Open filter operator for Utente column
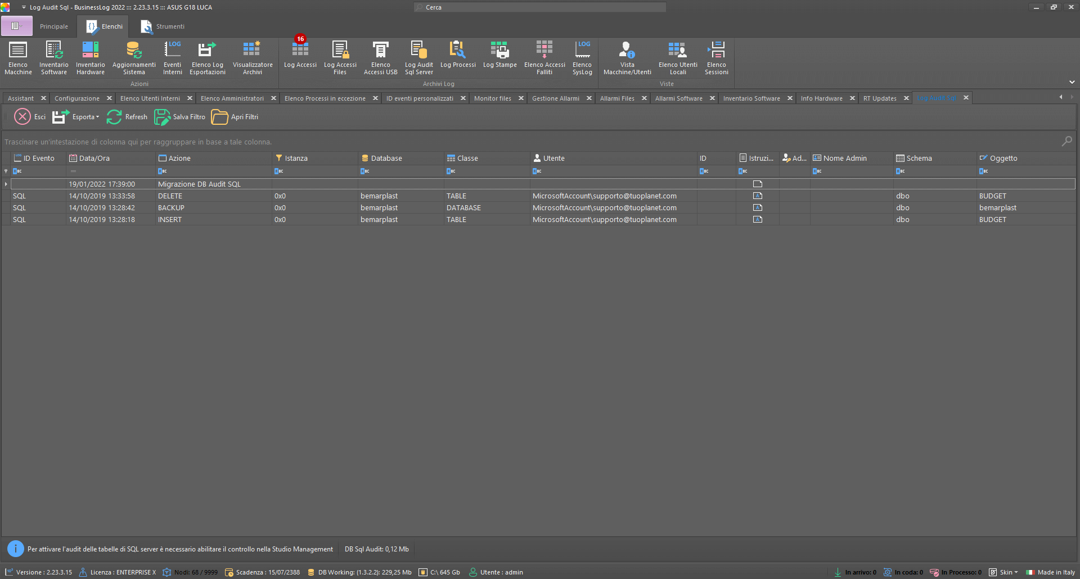 coord(537,171)
